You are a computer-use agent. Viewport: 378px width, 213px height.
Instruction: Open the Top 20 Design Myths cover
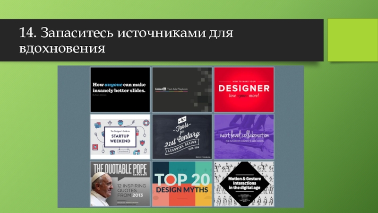[182, 184]
